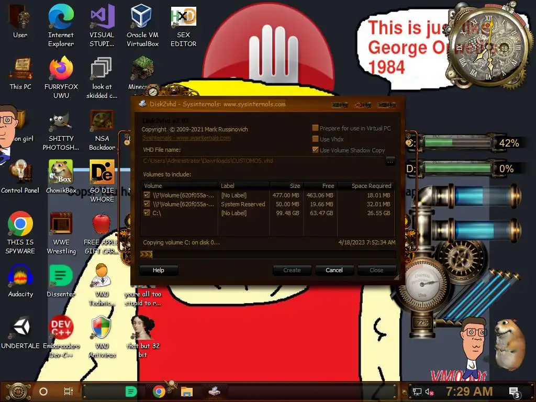Click the Close button beside Cancel
Screen dimensions: 536x402
[x=376, y=270]
